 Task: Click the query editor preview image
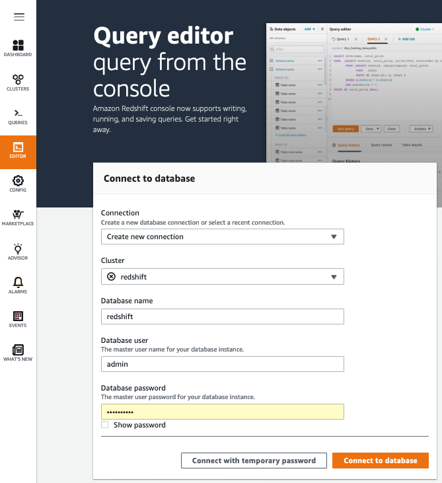[x=353, y=93]
